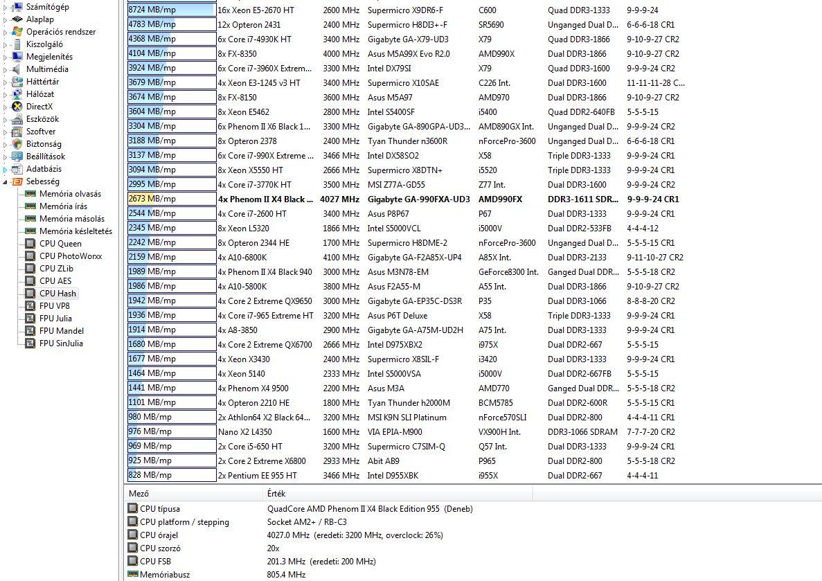Open the Memória másolás benchmark
This screenshot has width=822, height=581.
tap(72, 219)
